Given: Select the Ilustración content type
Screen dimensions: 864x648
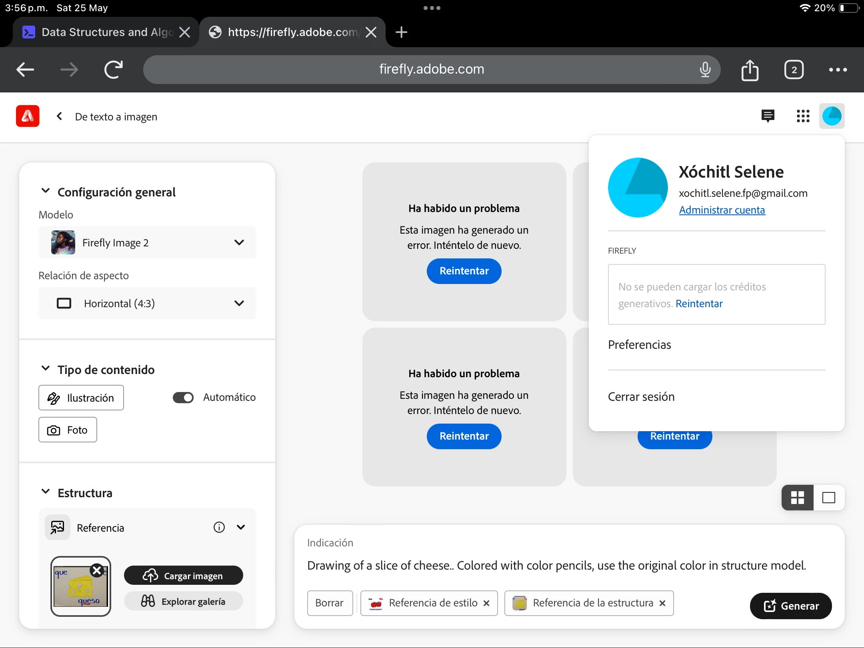Looking at the screenshot, I should pyautogui.click(x=81, y=398).
